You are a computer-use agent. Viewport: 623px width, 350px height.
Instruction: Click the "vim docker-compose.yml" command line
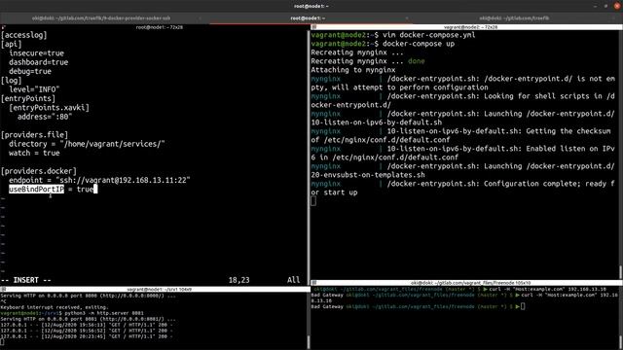[428, 35]
